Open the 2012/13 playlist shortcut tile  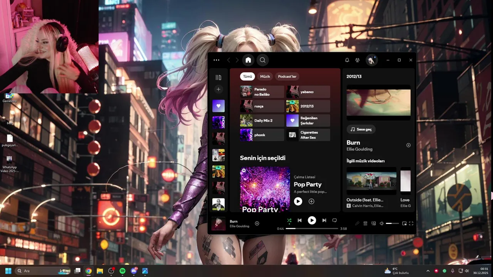[x=308, y=106]
